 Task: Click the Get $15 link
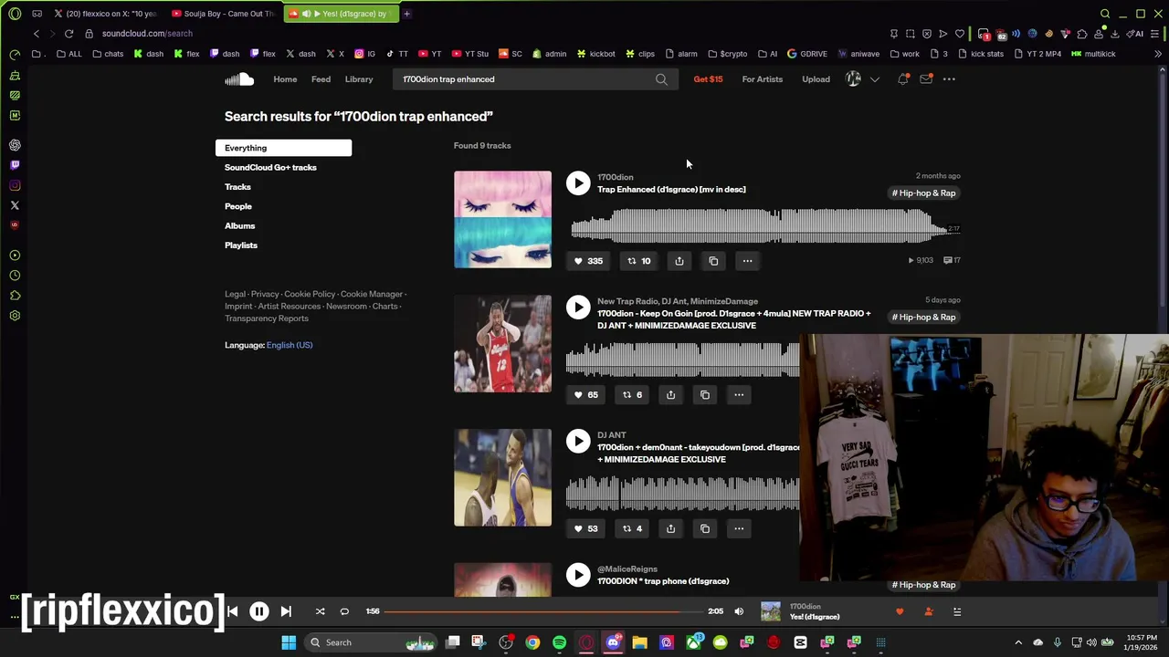point(708,79)
